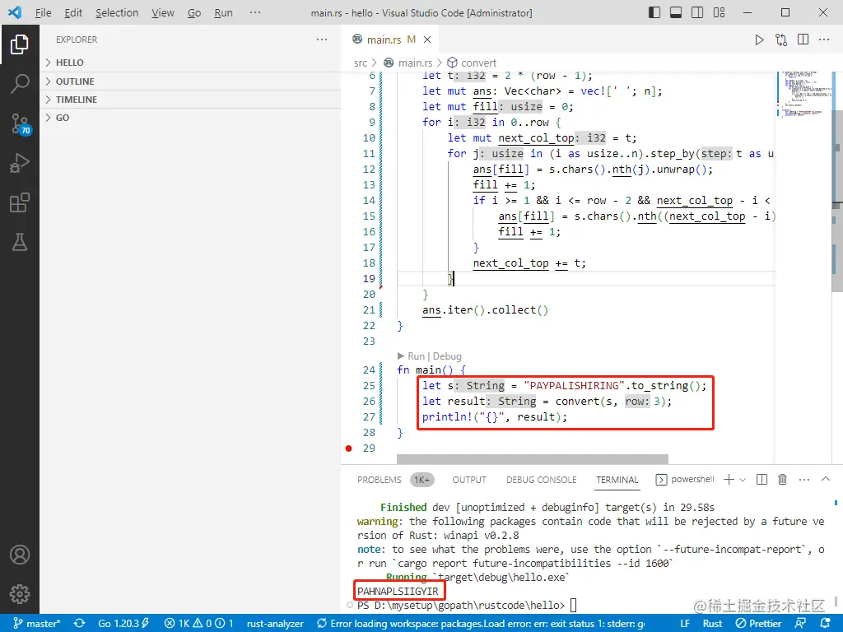Split the terminal pane
The width and height of the screenshot is (843, 632).
click(x=761, y=480)
